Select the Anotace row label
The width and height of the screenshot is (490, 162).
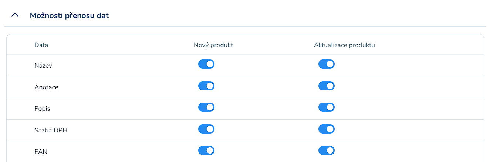tap(46, 87)
